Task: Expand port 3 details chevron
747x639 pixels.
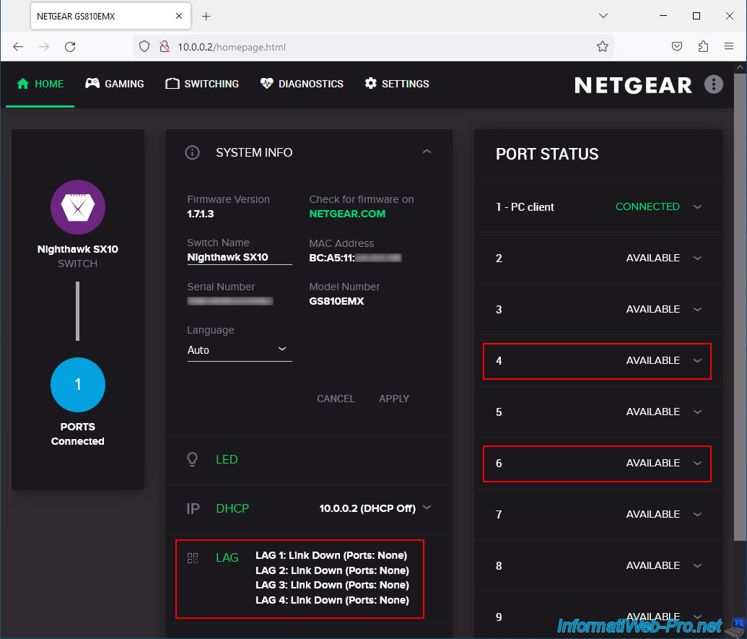Action: pos(697,309)
